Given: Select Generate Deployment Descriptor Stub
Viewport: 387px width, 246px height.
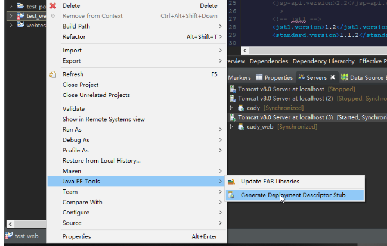Looking at the screenshot, I should pyautogui.click(x=292, y=195).
